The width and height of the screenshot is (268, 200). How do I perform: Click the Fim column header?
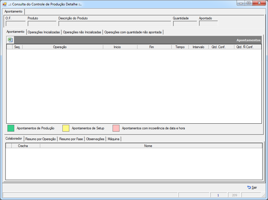pyautogui.click(x=154, y=47)
